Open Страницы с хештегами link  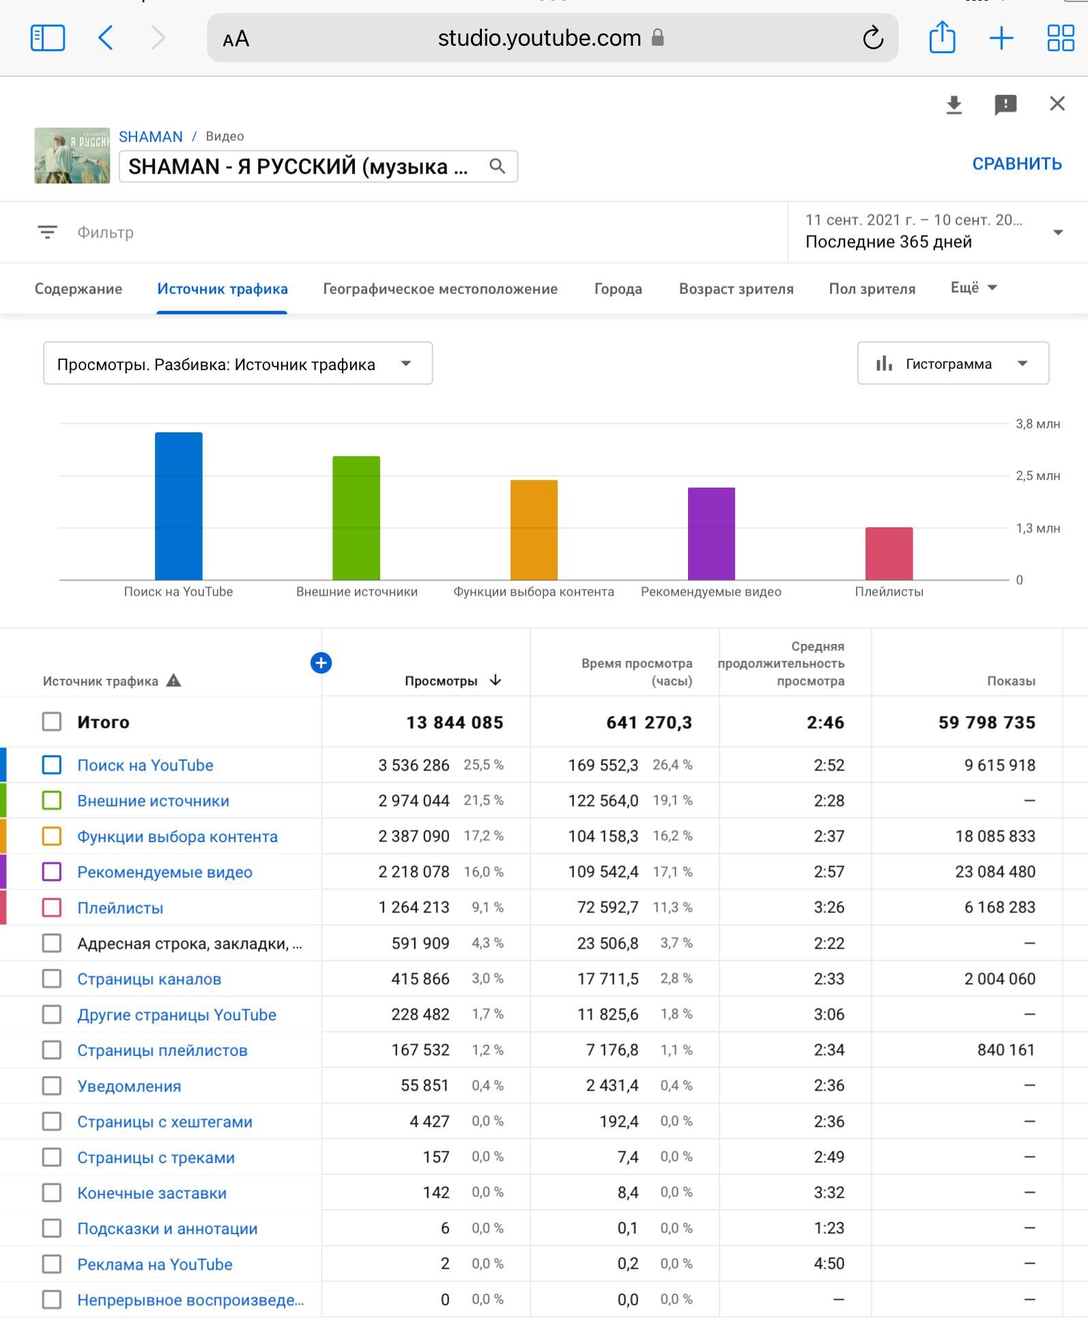(x=164, y=1121)
